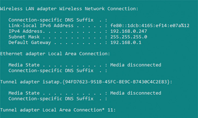198x118 pixels.
Task: Click the Tunnel adapter Local Area Connection* 11 line
Action: pyautogui.click(x=58, y=110)
